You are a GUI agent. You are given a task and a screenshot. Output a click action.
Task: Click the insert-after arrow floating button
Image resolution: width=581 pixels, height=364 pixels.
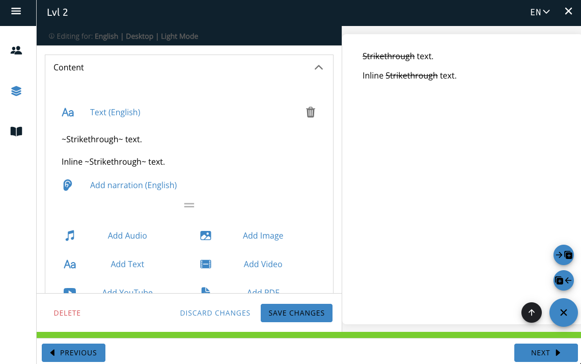[564, 255]
